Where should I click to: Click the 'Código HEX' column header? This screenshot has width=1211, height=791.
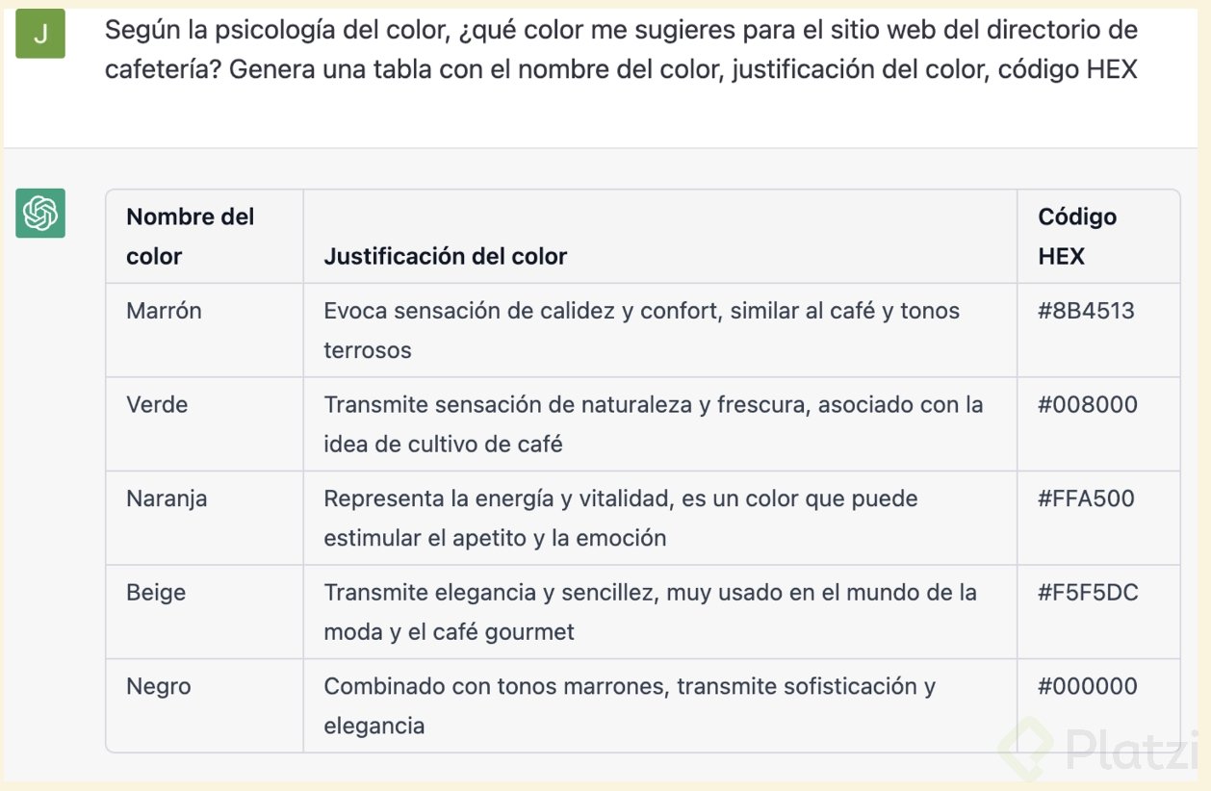(x=1076, y=236)
